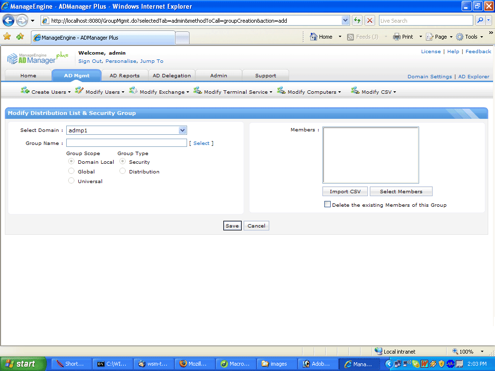495x371 pixels.
Task: Open the AD Explorer link
Action: [x=474, y=77]
